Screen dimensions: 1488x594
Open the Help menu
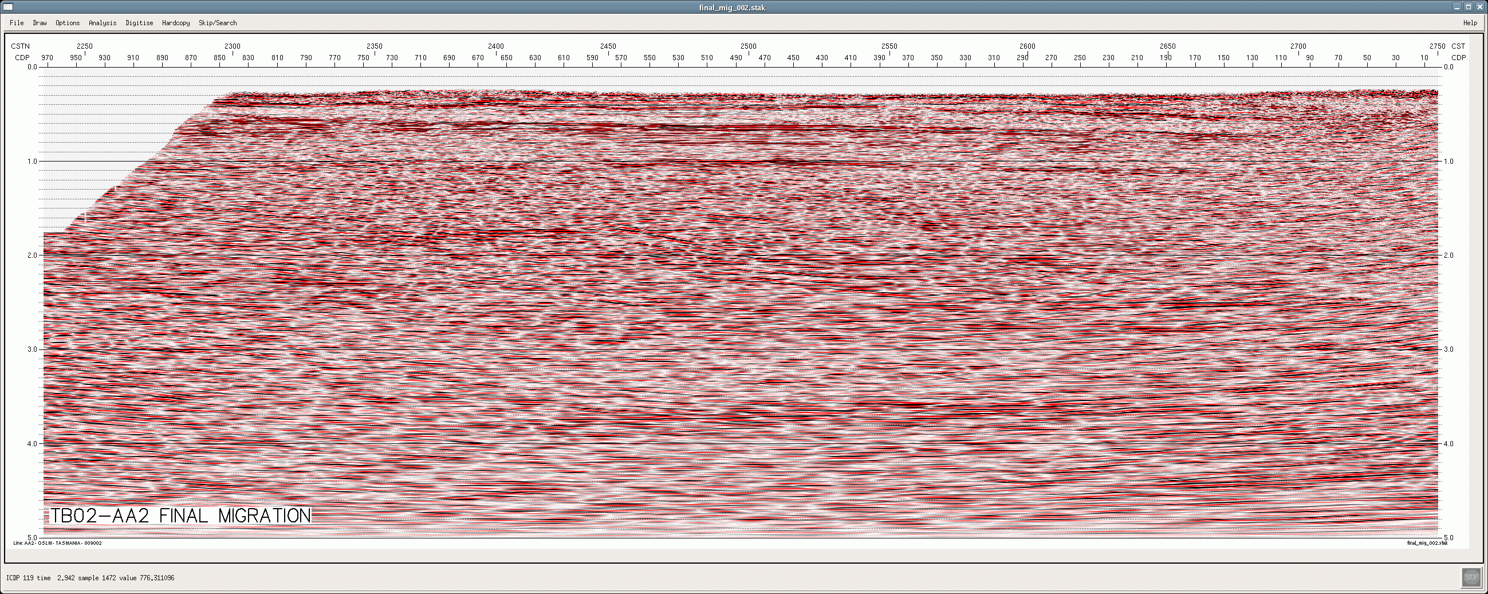click(x=1470, y=23)
